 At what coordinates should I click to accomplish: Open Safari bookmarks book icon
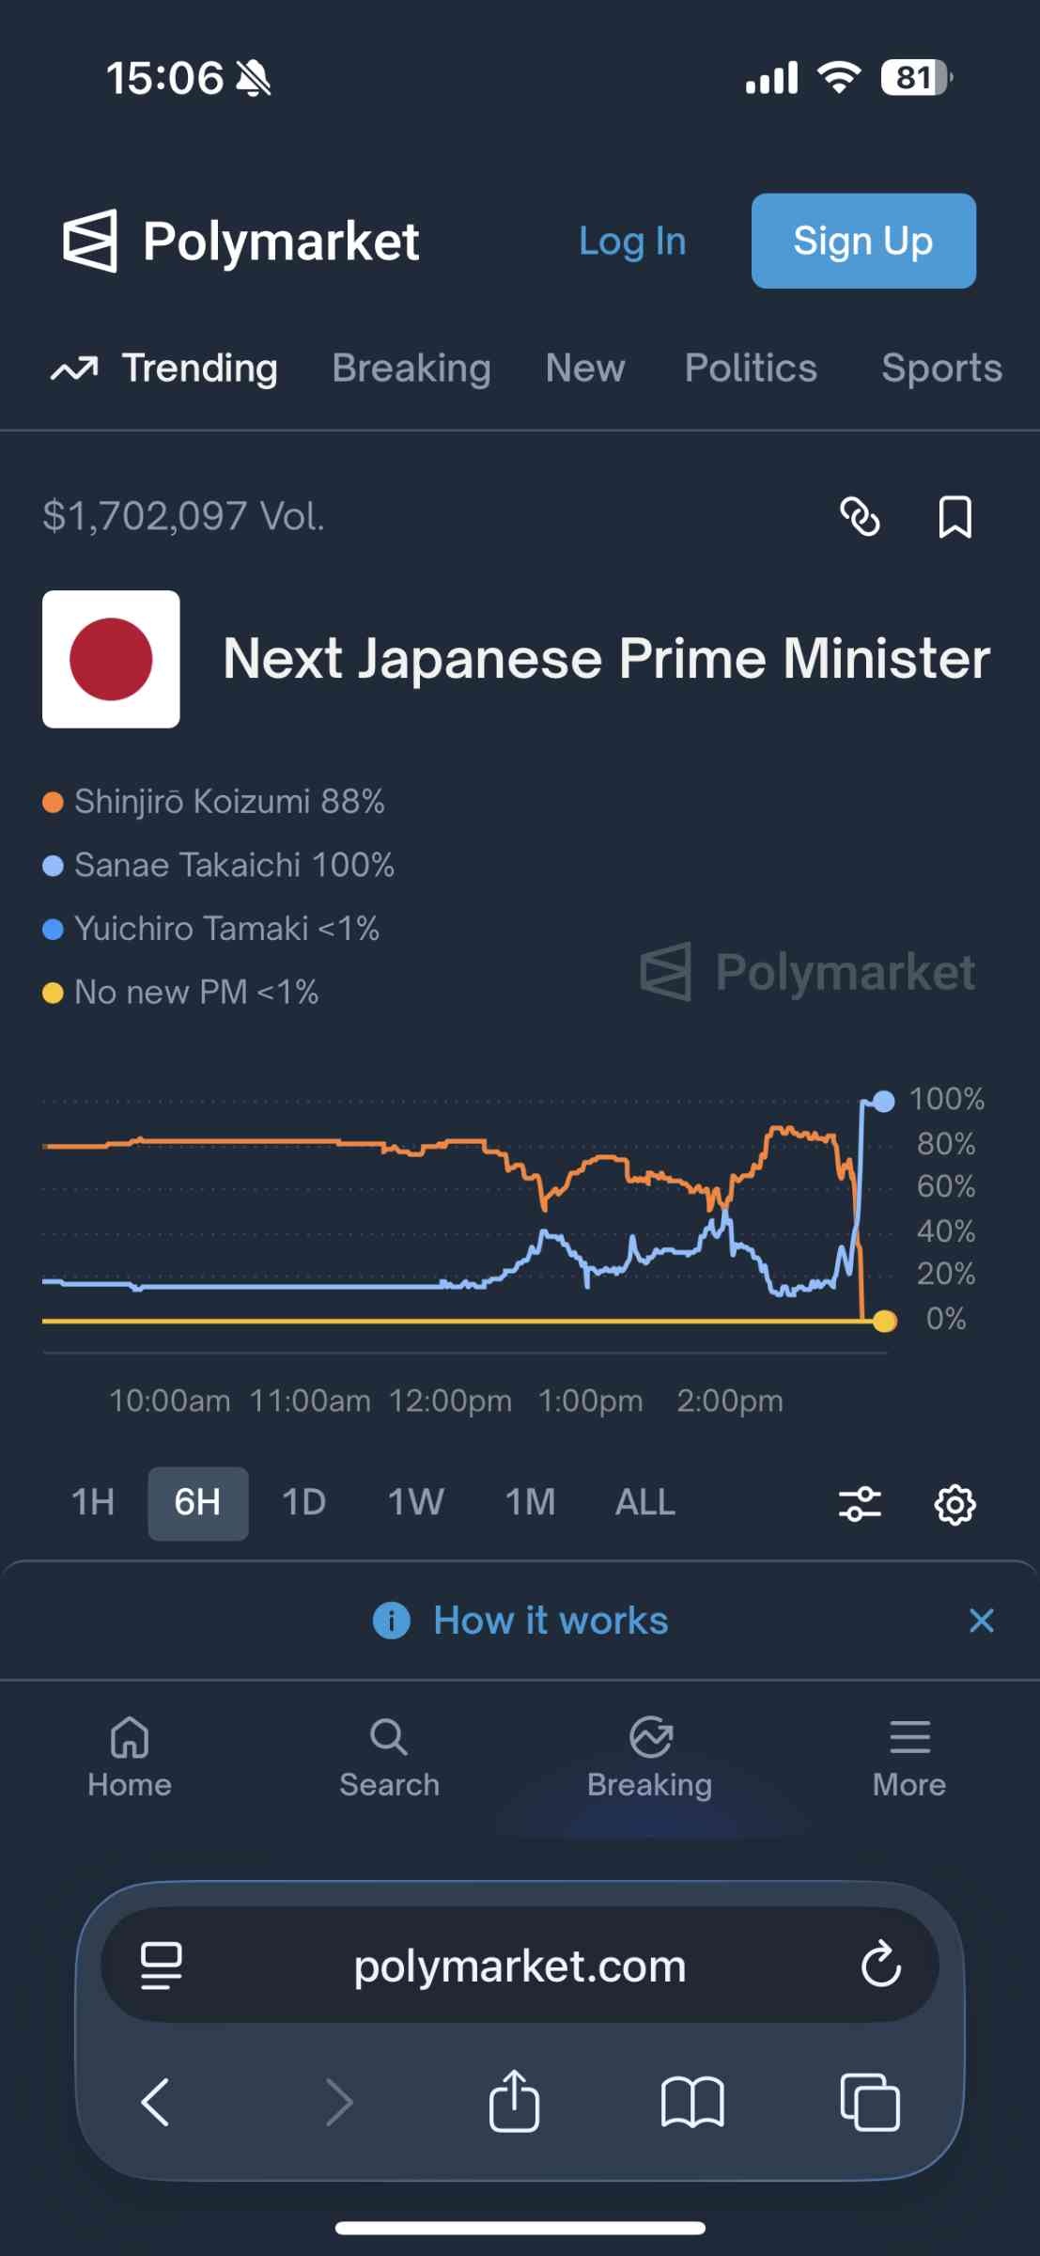[692, 2102]
